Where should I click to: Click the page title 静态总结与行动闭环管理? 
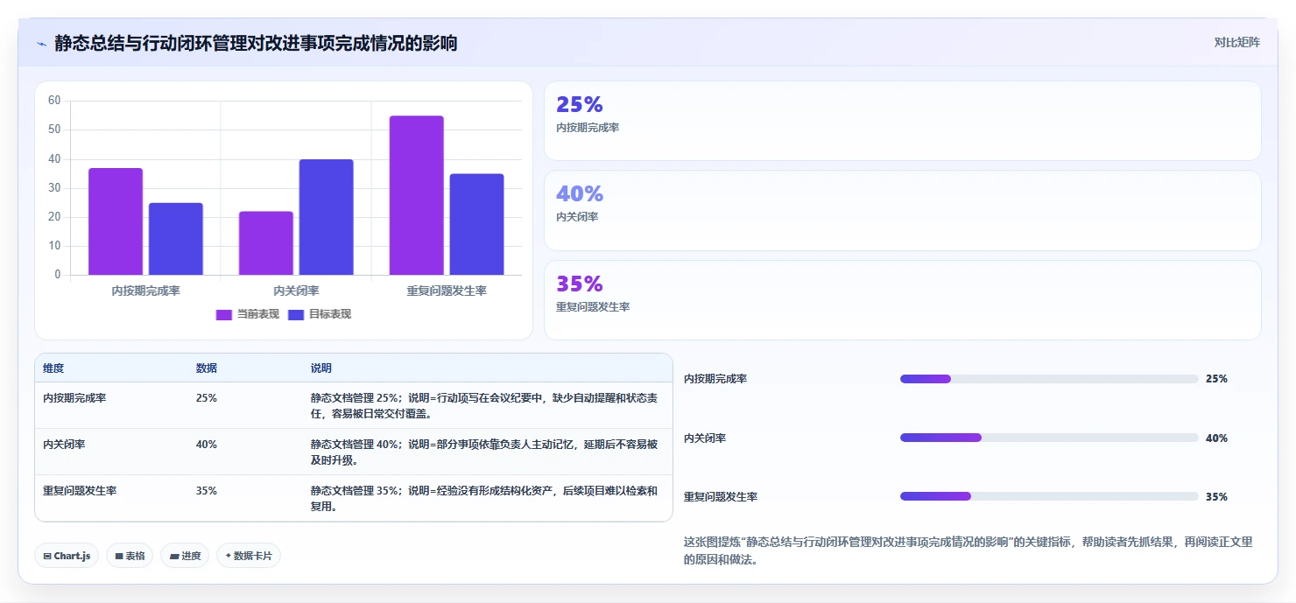click(x=256, y=43)
